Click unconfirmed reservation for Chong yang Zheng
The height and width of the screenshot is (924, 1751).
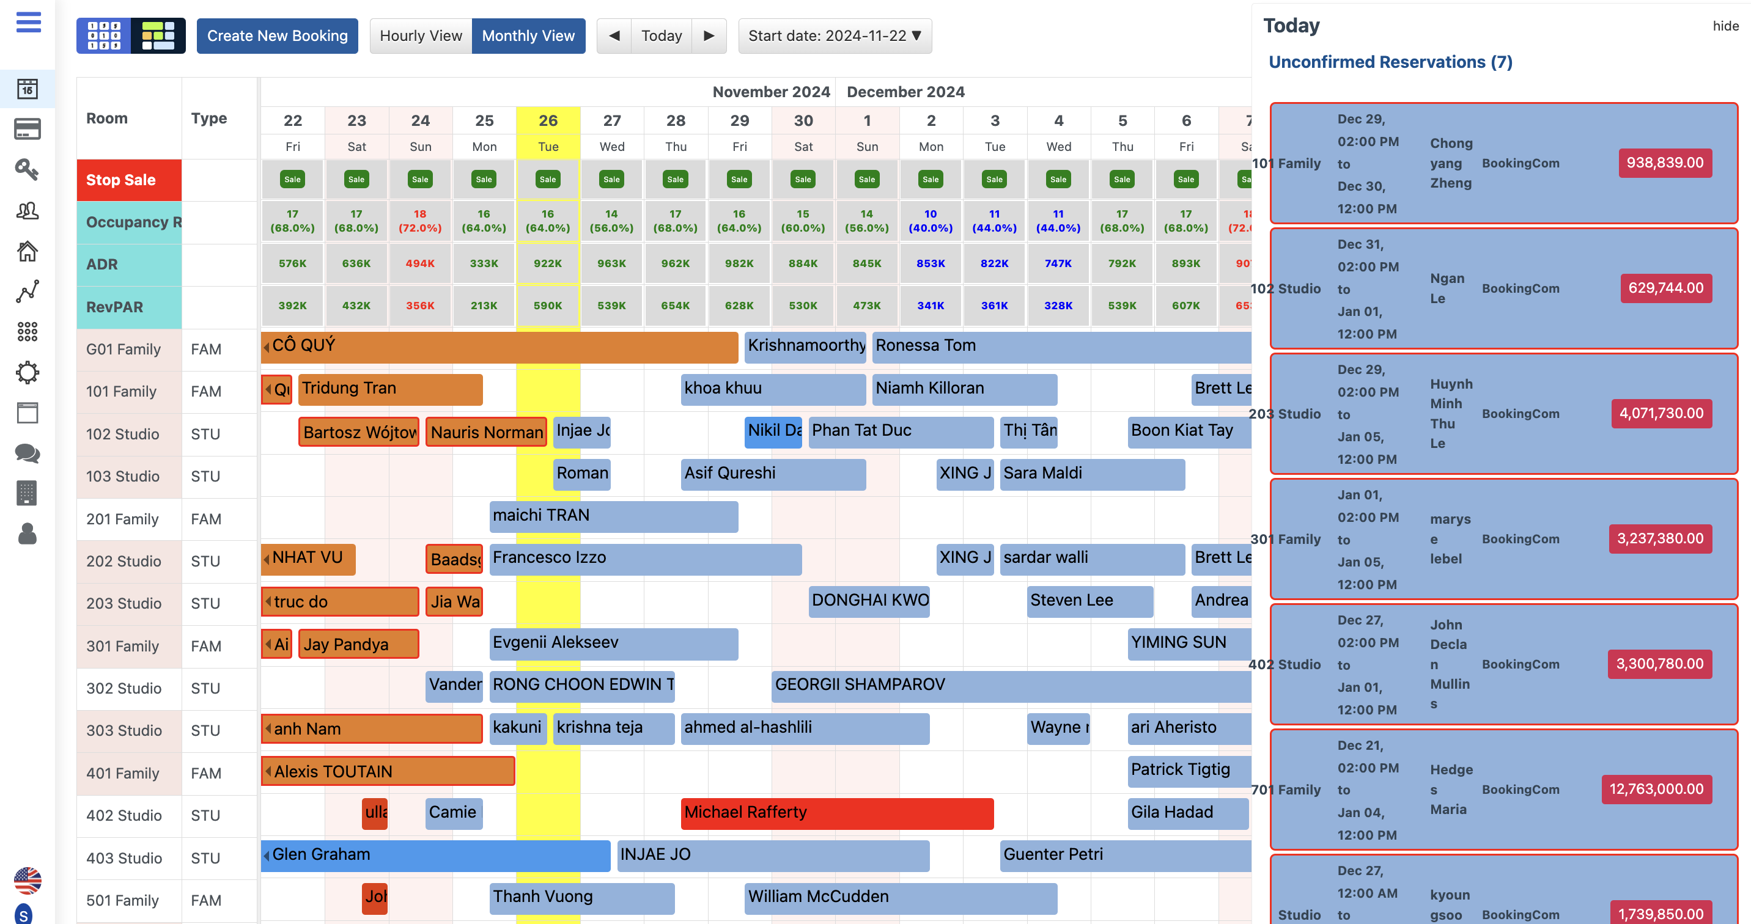pos(1500,162)
